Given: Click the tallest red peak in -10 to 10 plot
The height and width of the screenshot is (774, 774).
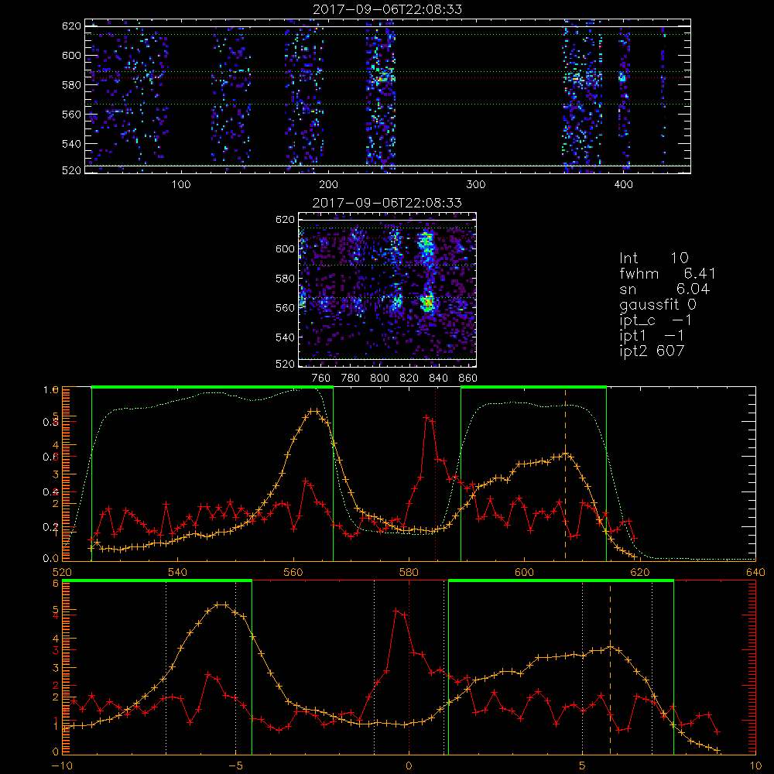Looking at the screenshot, I should (396, 611).
